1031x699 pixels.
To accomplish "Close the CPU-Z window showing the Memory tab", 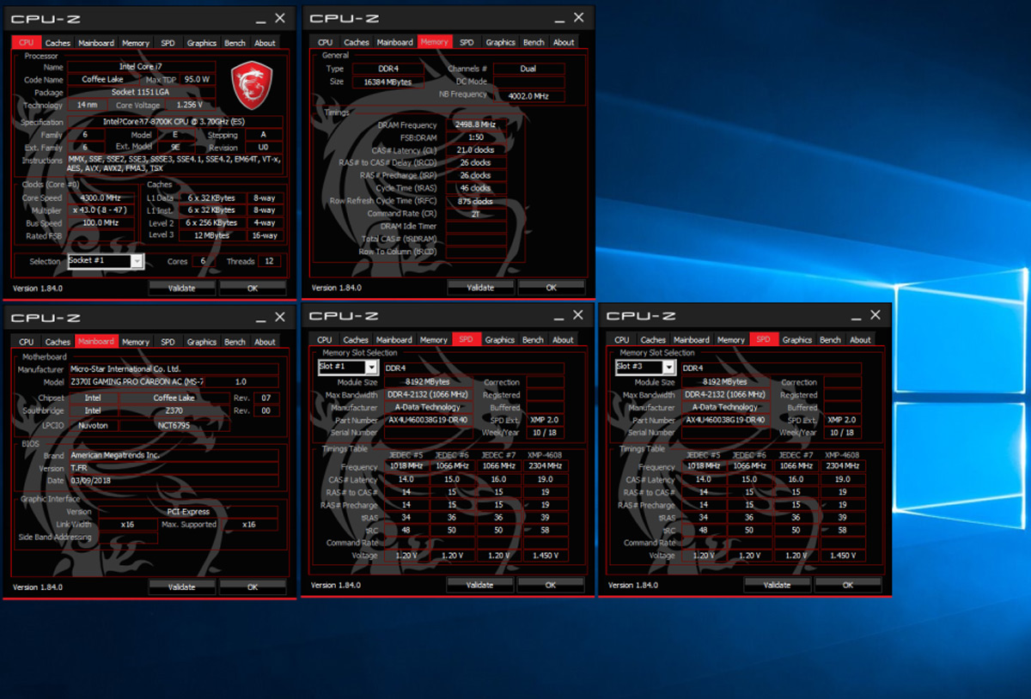I will (x=579, y=18).
